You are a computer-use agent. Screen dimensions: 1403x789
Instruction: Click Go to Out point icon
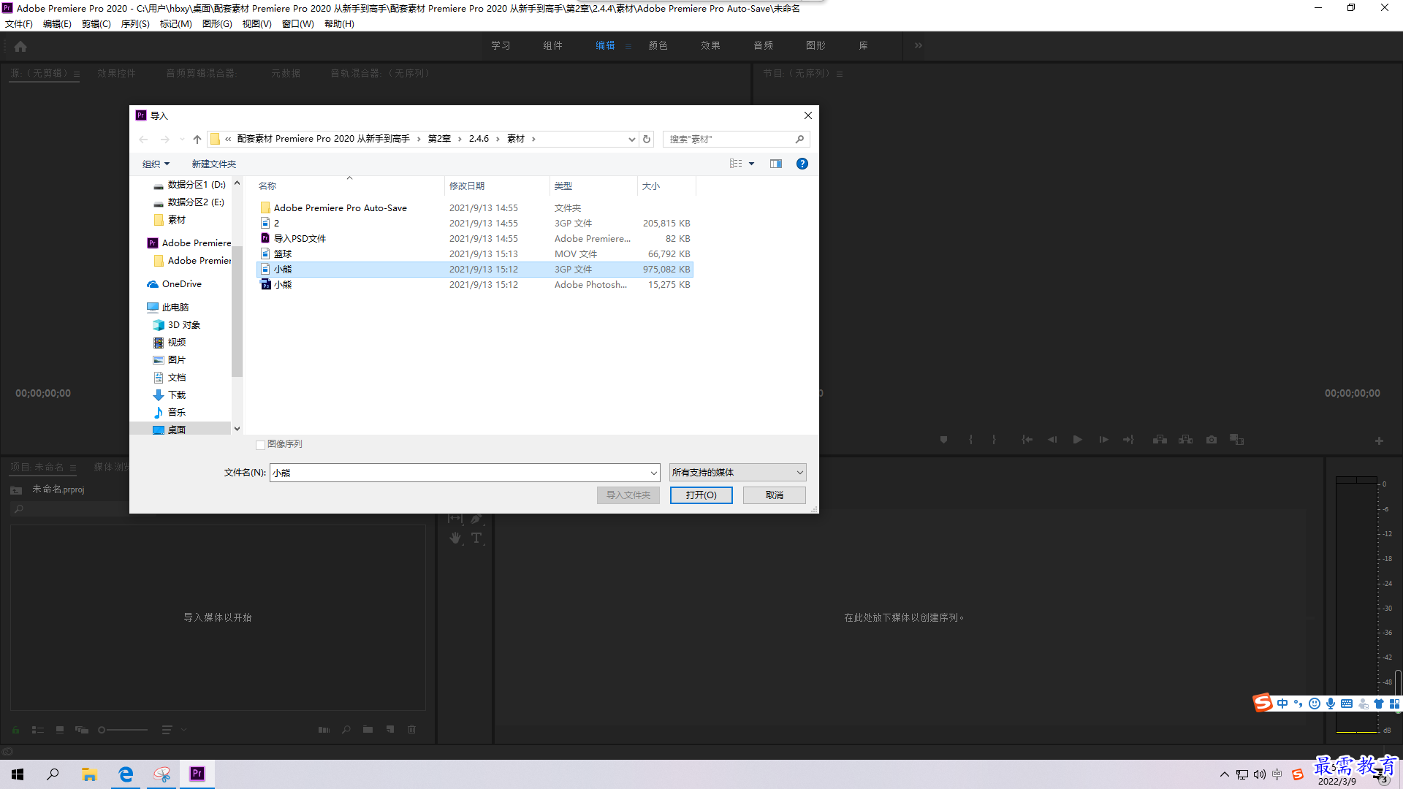click(x=1128, y=440)
